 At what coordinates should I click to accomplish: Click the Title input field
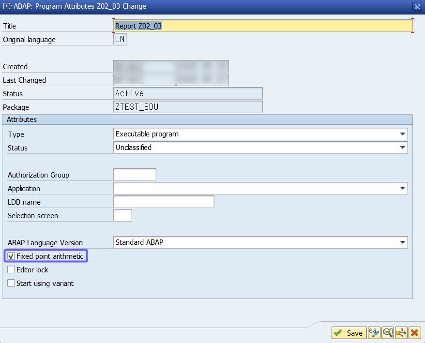(x=263, y=26)
